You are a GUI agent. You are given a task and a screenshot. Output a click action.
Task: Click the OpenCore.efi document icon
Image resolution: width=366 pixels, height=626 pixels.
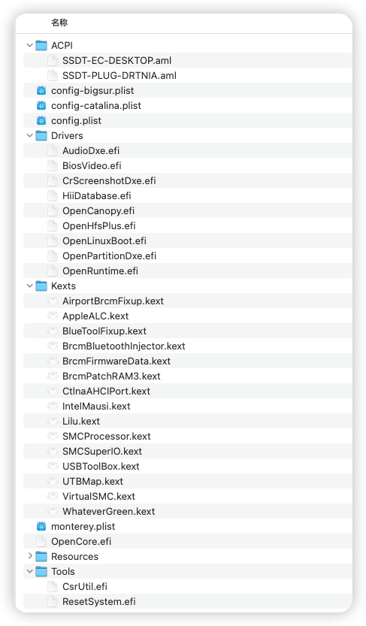(41, 541)
